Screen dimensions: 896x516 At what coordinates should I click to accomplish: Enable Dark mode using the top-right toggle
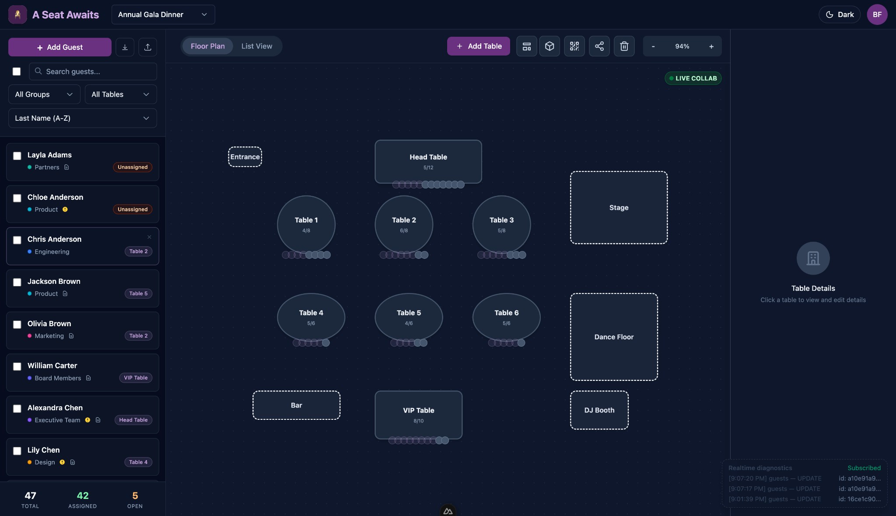pos(839,14)
